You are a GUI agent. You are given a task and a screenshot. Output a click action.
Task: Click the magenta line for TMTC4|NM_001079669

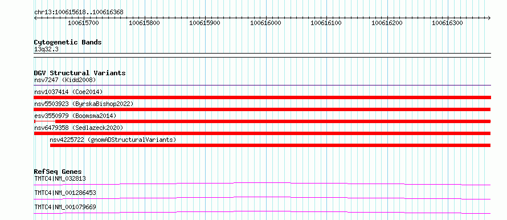coord(262,213)
